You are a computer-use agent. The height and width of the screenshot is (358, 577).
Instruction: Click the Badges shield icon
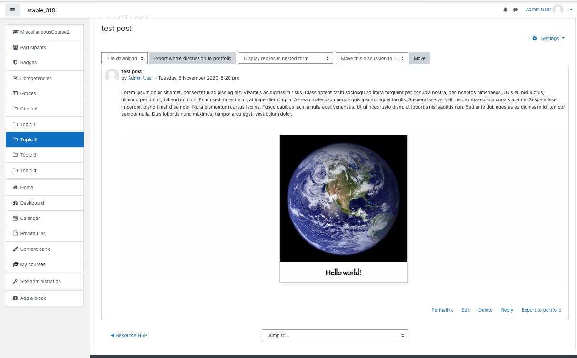click(15, 63)
